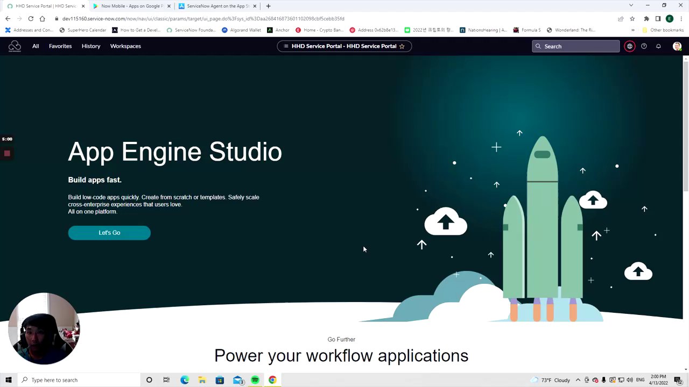The width and height of the screenshot is (689, 387).
Task: Open the History menu
Action: point(91,46)
